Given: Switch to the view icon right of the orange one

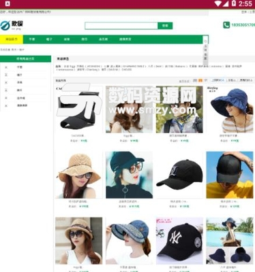Looking at the screenshot, I should point(206,80).
